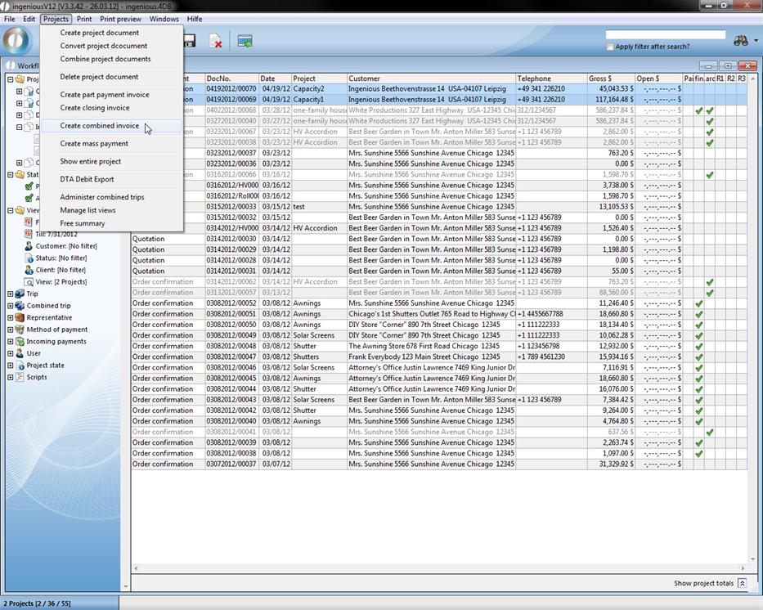Open the dropdown arrow beside the binoculars
This screenshot has width=763, height=610.
point(756,41)
